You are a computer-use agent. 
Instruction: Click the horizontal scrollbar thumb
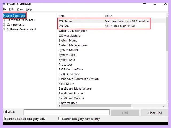96,106
